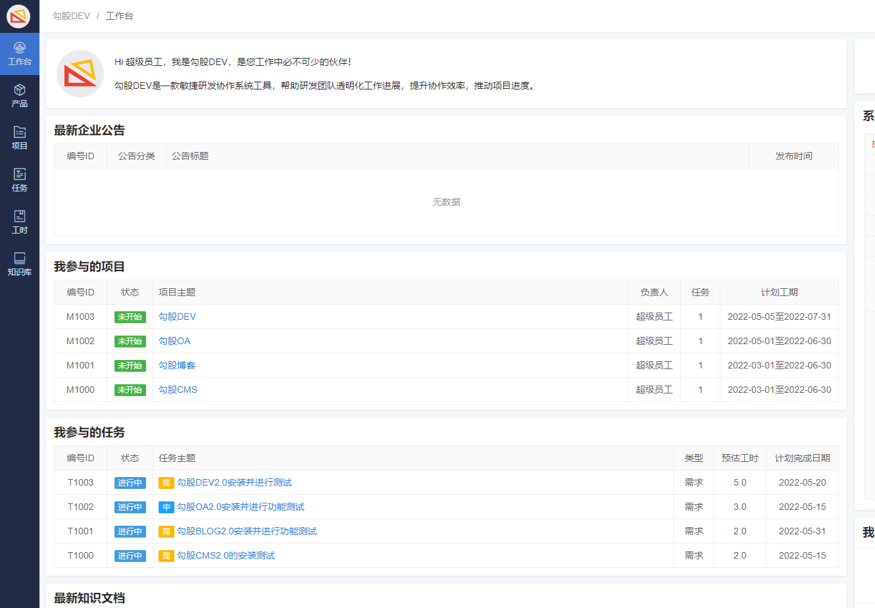Open task 勾股OA2.0安装并进行功能测试
Viewport: 875px width, 608px height.
click(x=241, y=507)
